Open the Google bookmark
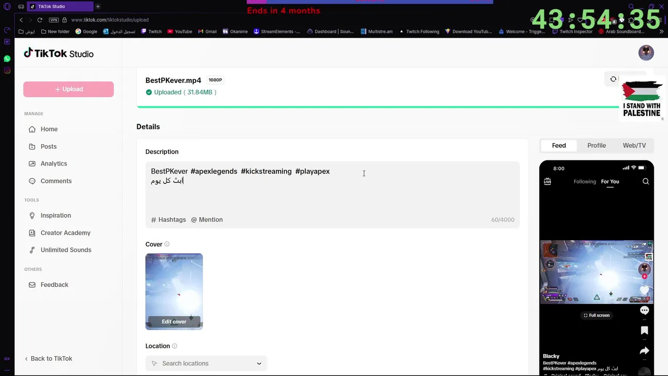This screenshot has width=668, height=376. 86,31
